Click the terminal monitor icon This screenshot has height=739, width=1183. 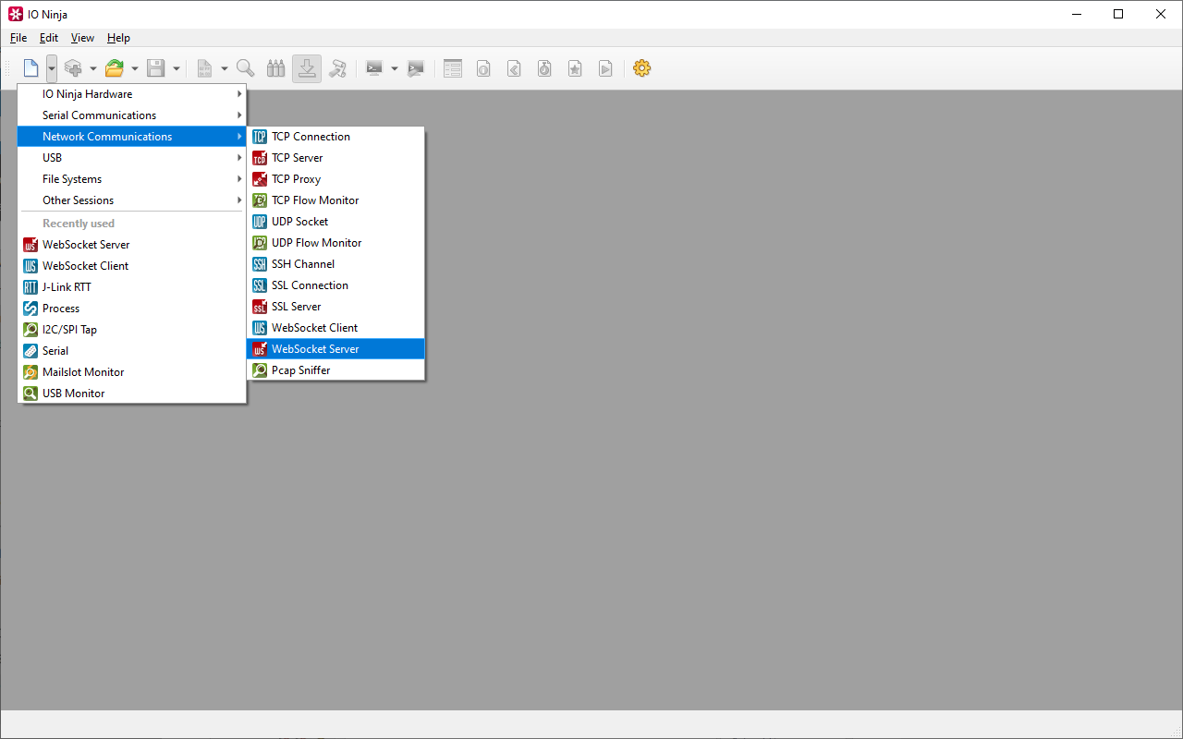[x=374, y=68]
